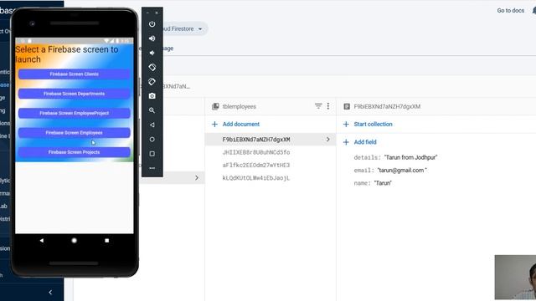This screenshot has width=536, height=301.
Task: Click details field value "Tarun from Jodhpur"
Action: click(x=410, y=157)
